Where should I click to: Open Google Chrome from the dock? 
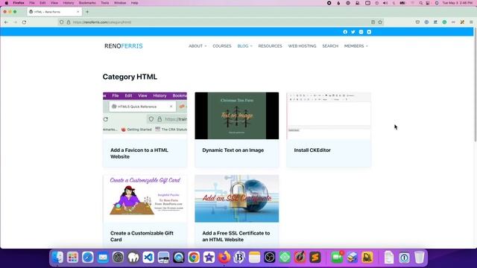[x=194, y=258]
